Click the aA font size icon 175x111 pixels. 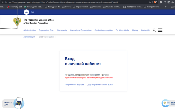(26, 12)
